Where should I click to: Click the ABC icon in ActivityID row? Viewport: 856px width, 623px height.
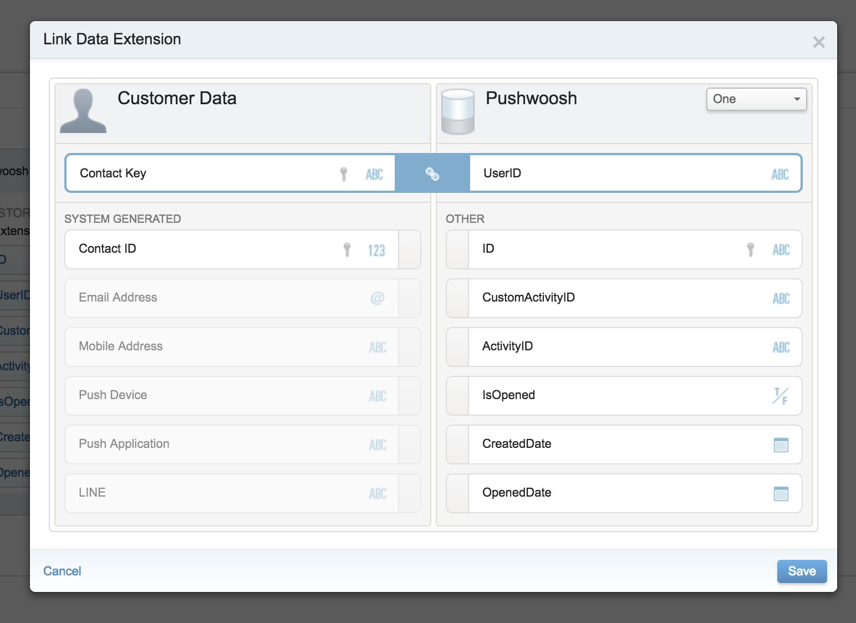coord(781,348)
